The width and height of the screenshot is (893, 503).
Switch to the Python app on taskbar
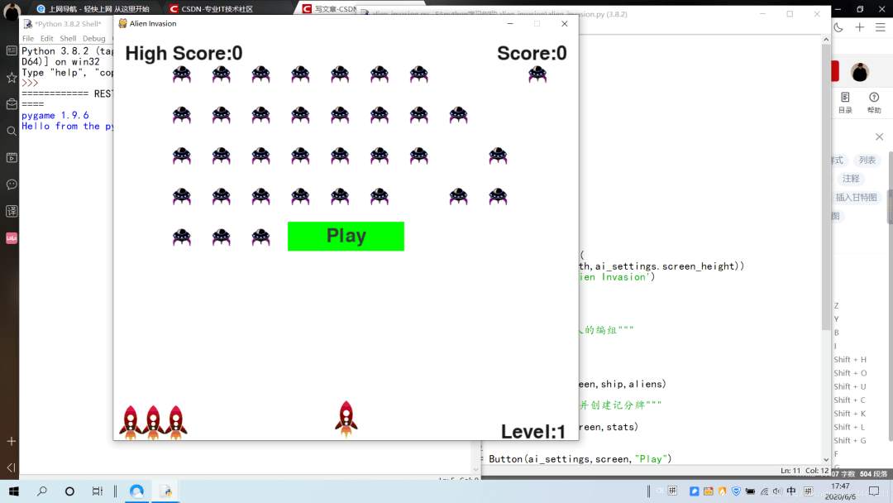coord(165,491)
